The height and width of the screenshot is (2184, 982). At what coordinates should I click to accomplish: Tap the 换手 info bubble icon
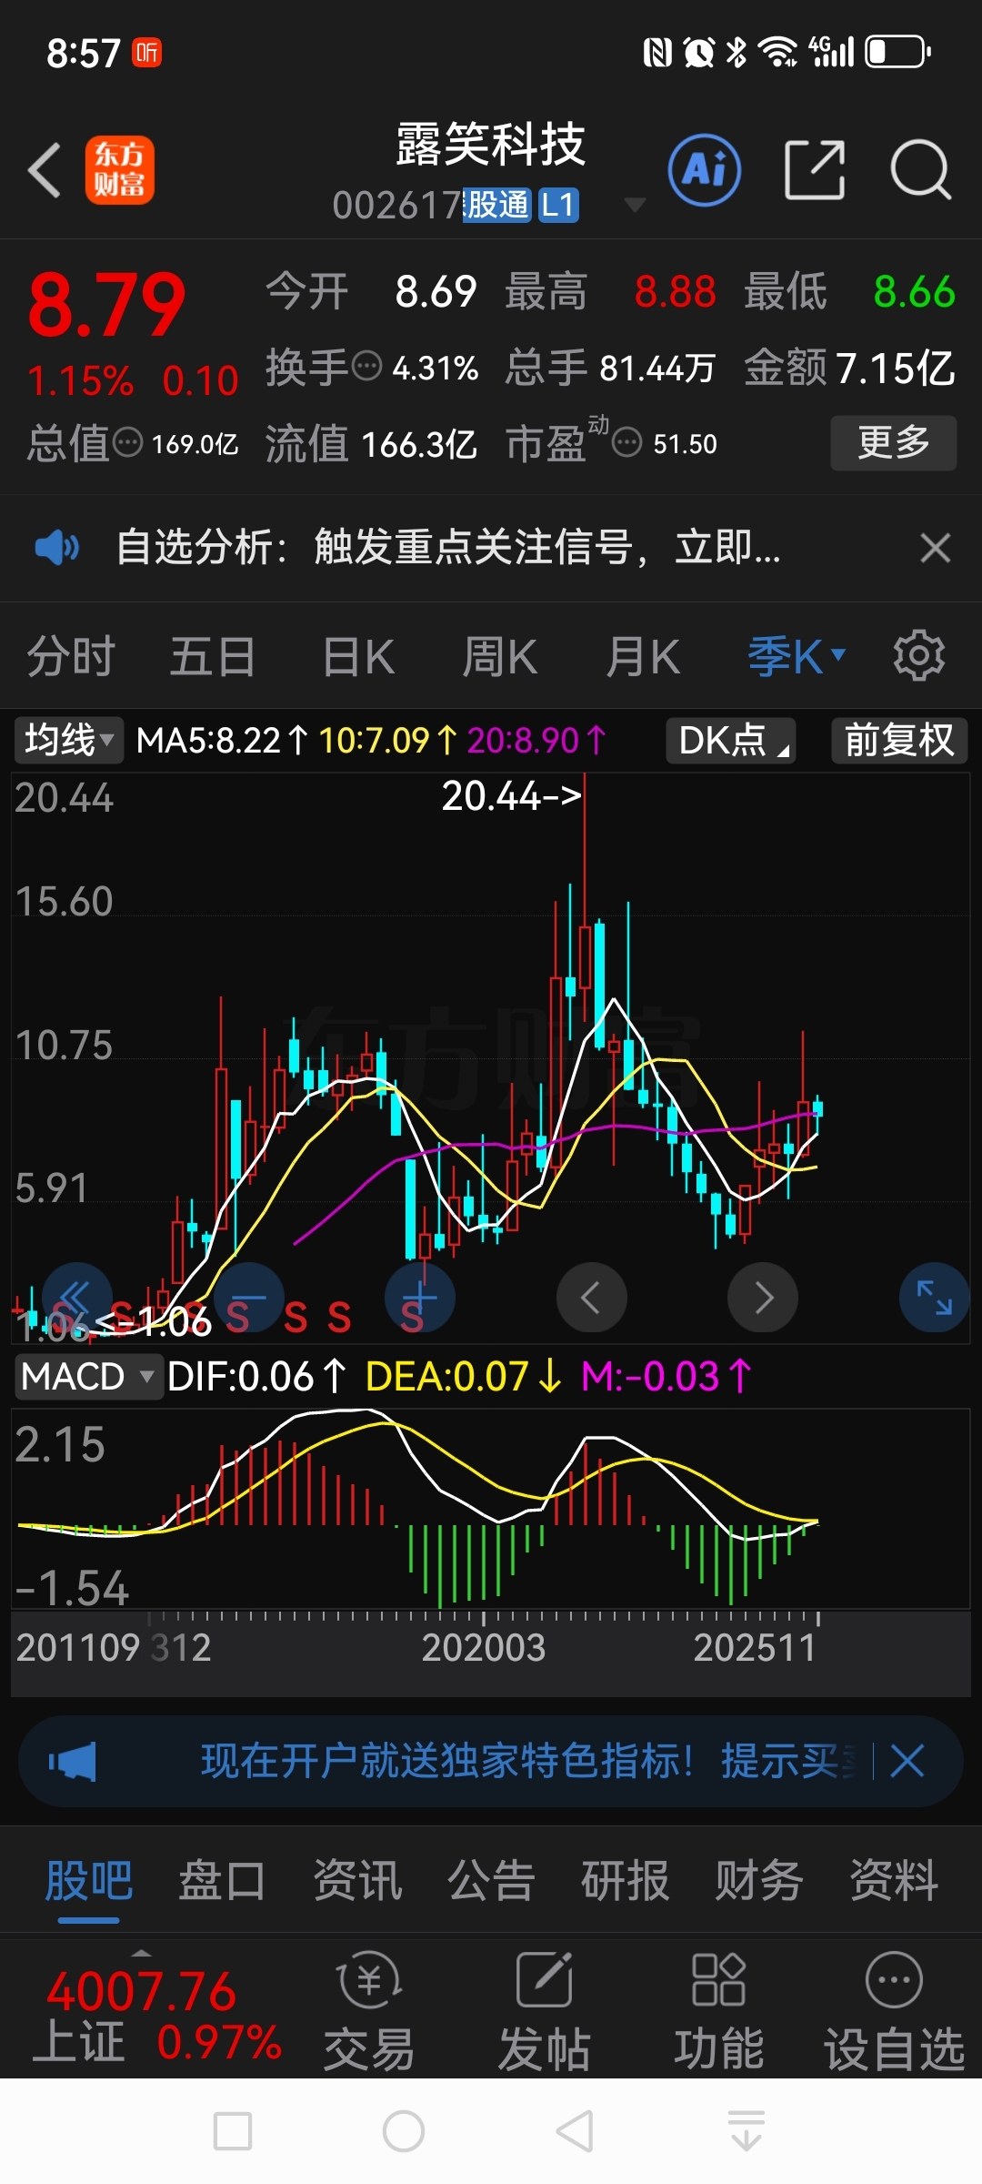(x=366, y=368)
